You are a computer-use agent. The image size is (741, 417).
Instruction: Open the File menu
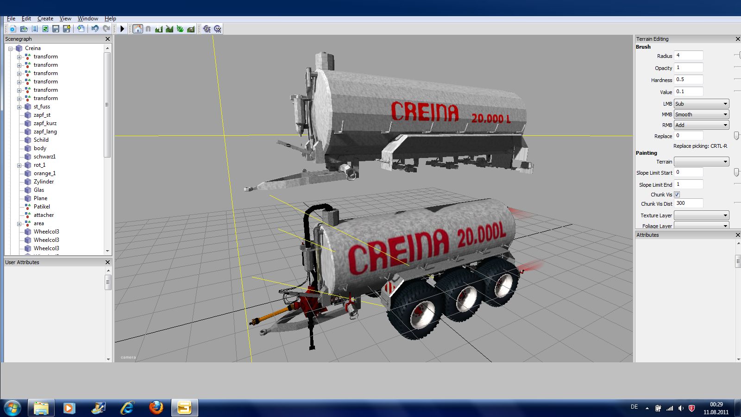pos(11,19)
